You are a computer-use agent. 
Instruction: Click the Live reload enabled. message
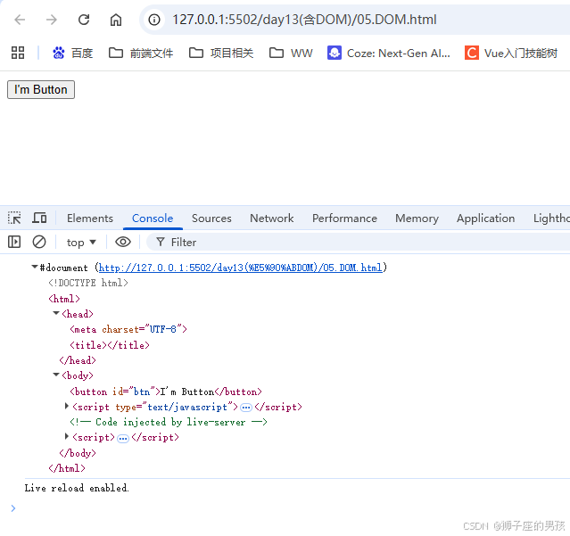coord(77,488)
